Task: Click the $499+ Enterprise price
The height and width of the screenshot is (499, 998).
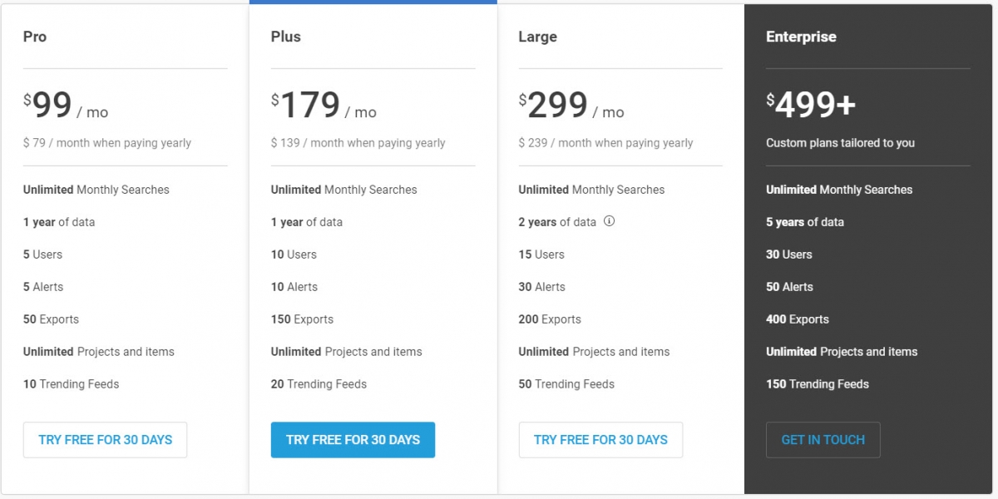Action: tap(811, 106)
